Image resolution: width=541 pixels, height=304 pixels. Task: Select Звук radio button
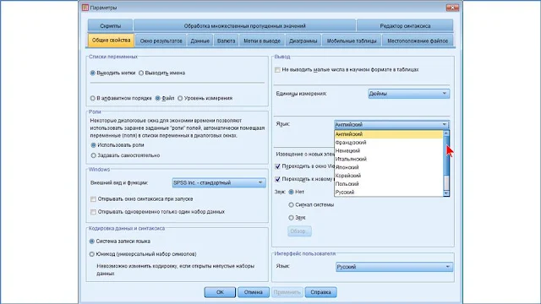click(x=291, y=218)
